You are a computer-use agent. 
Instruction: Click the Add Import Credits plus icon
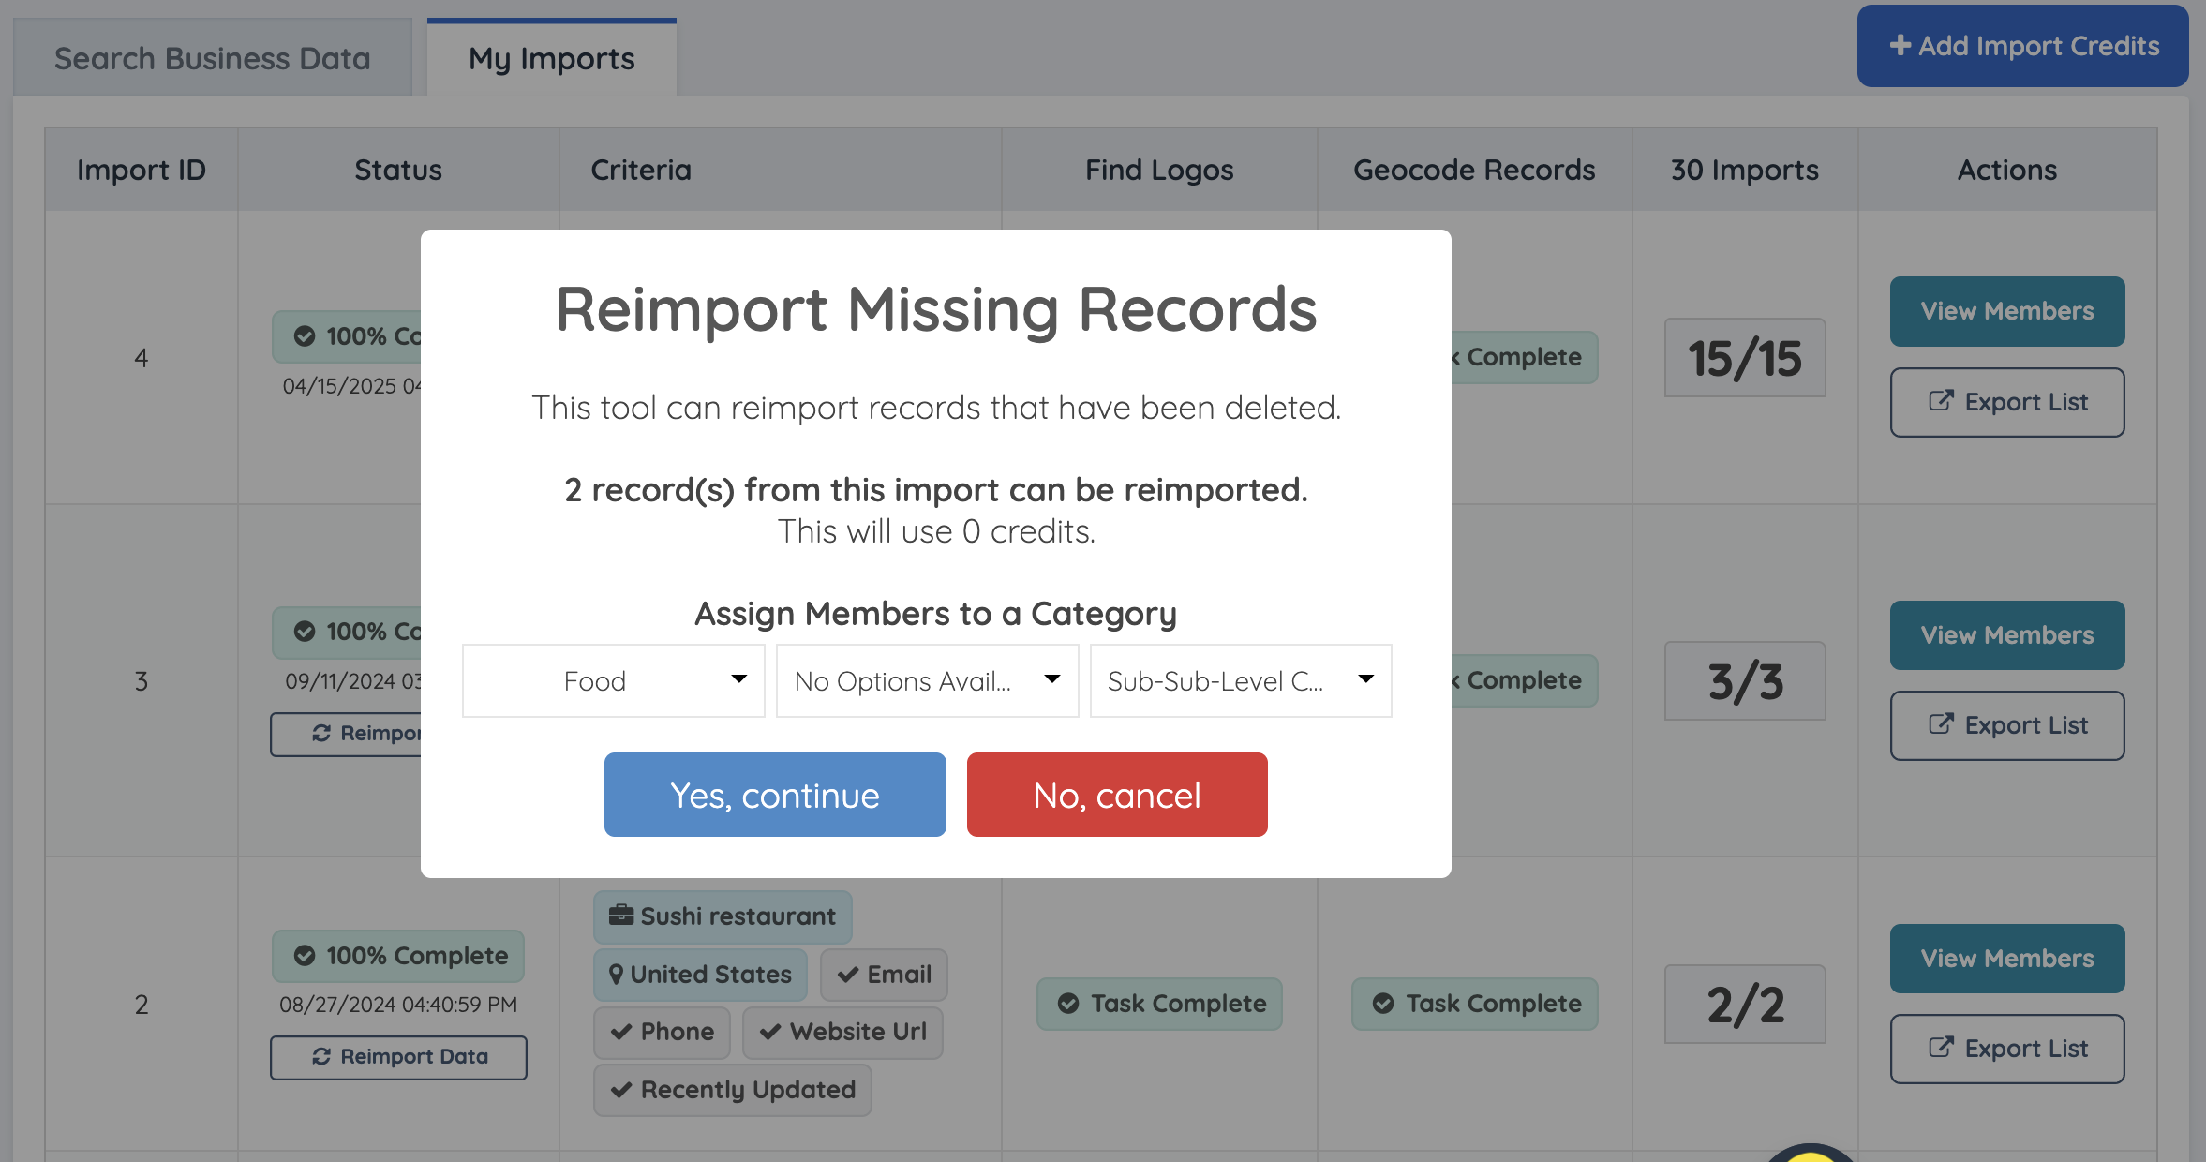pos(1900,45)
